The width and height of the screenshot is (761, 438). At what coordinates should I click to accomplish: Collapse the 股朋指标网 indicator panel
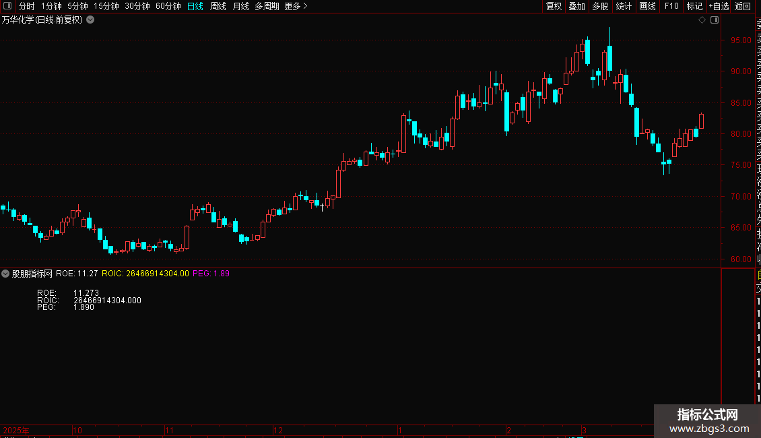coord(5,274)
